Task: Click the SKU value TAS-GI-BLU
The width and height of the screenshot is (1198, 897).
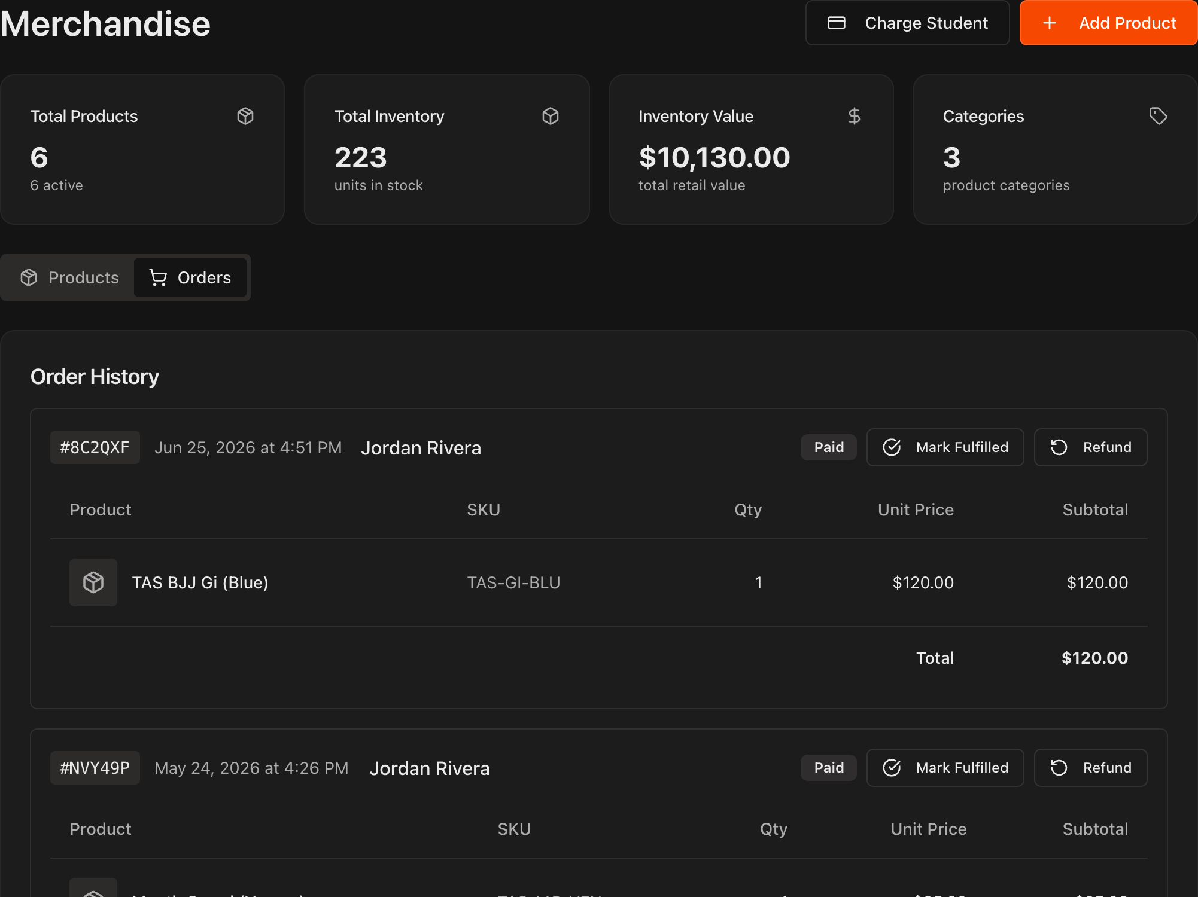Action: tap(513, 582)
